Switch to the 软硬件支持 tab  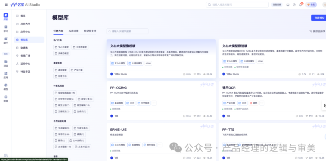tap(90, 31)
